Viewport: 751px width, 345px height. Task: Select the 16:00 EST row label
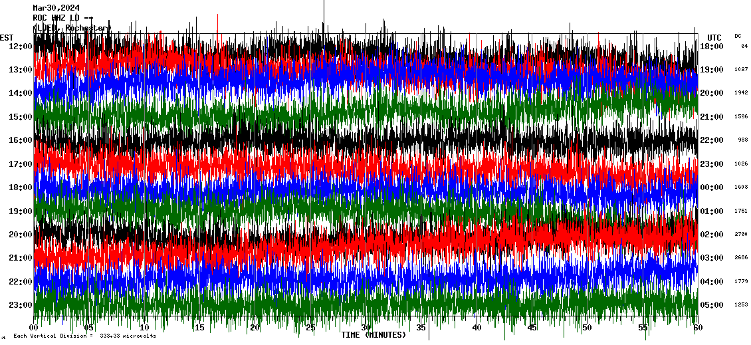click(x=20, y=140)
